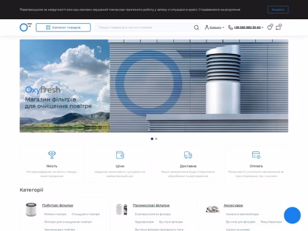
Task: Click the Доставка truck icon
Action: [x=188, y=155]
